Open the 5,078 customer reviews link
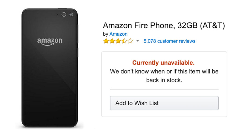Image resolution: width=249 pixels, height=137 pixels. click(169, 41)
